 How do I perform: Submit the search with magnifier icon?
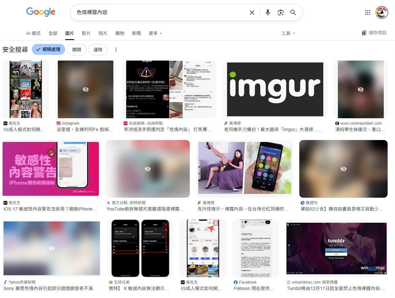[293, 12]
